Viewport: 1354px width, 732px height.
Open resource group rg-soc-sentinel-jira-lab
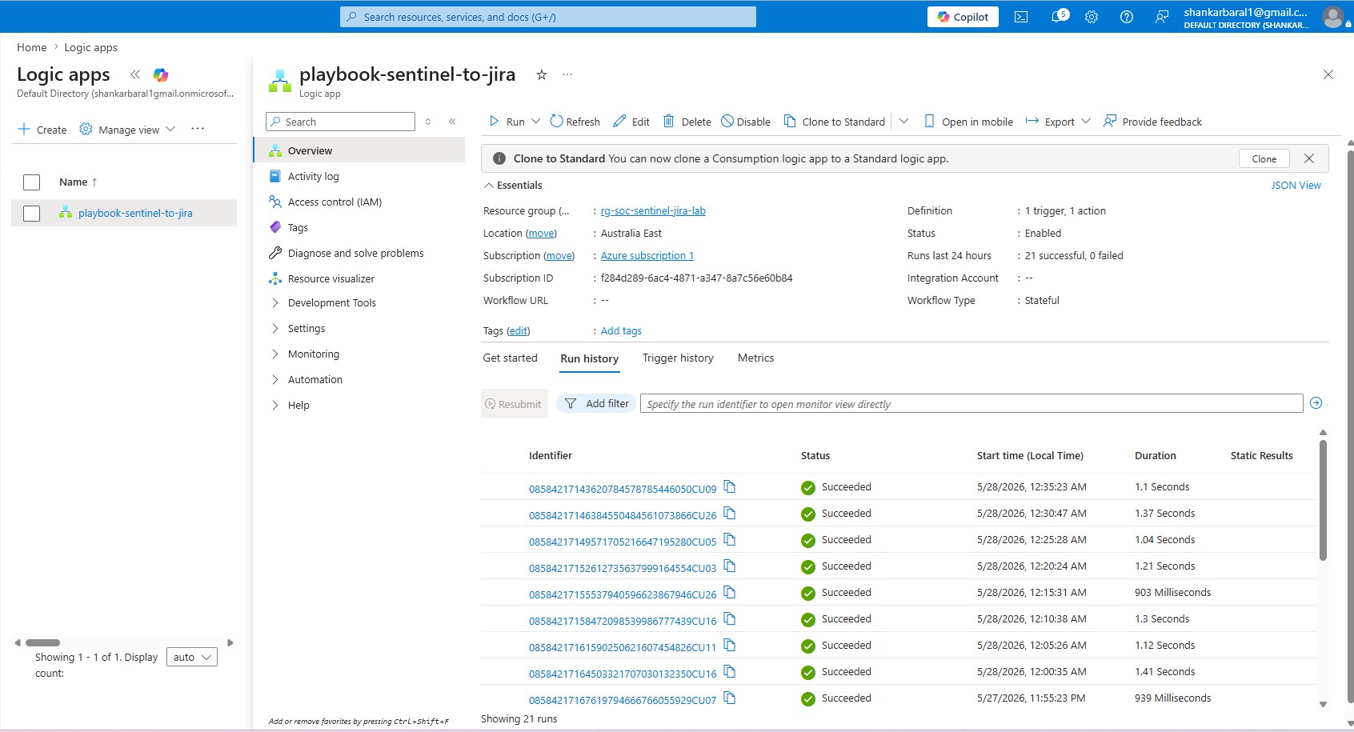coord(653,210)
